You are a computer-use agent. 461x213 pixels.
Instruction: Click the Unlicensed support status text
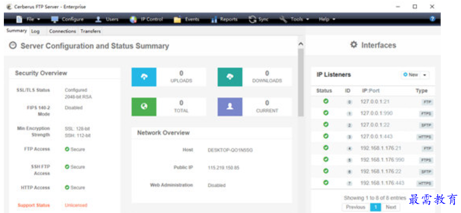pos(76,205)
